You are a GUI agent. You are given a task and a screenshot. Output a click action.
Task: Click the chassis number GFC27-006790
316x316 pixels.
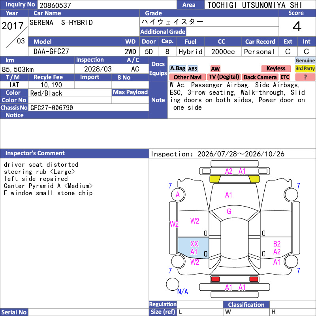(x=52, y=108)
